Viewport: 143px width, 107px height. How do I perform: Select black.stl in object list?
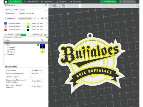12,47
